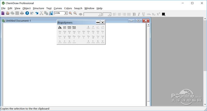The width and height of the screenshot is (207, 111).
Task: Open the Object menu
Action: point(27,8)
